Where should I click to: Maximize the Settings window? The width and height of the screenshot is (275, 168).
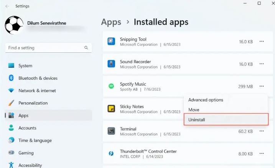[259, 3]
